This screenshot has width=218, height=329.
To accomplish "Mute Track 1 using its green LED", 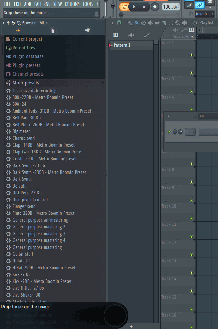I will coord(191,55).
